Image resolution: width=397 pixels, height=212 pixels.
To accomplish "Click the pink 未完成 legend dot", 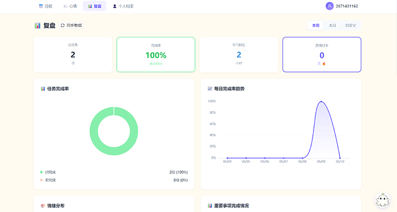I will 41,180.
